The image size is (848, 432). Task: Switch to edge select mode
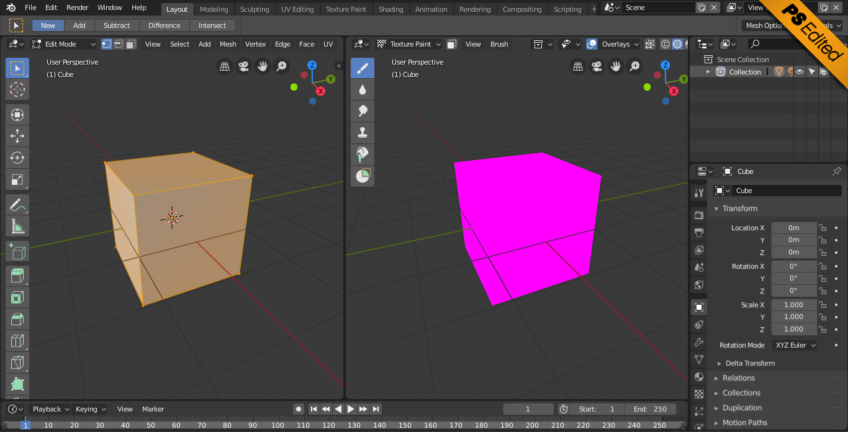(x=119, y=44)
